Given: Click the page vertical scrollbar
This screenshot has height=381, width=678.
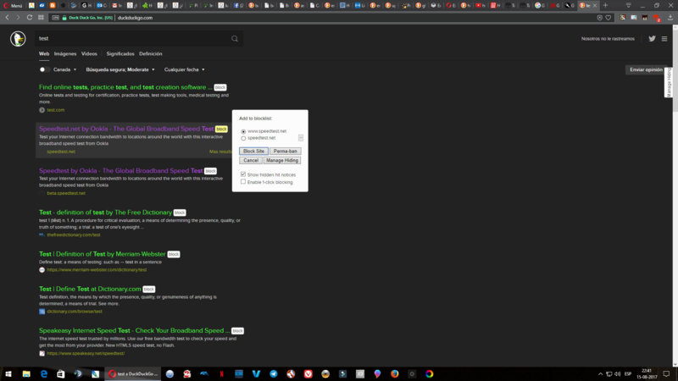Looking at the screenshot, I should point(675,196).
